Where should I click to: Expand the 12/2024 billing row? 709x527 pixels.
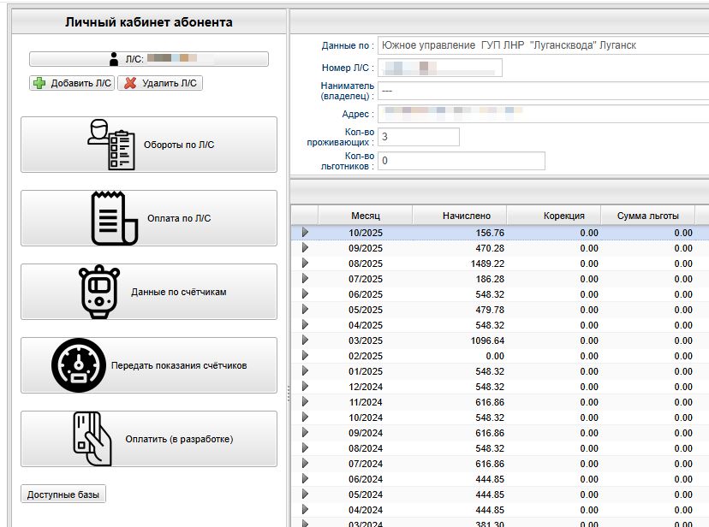click(304, 387)
